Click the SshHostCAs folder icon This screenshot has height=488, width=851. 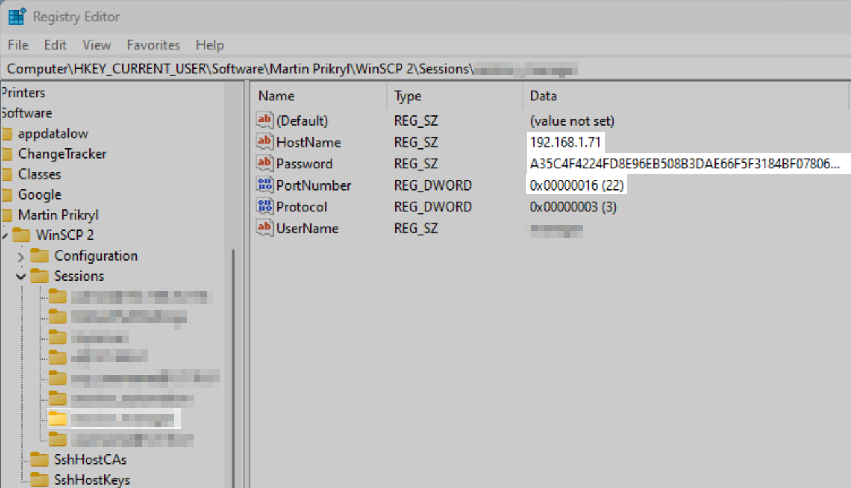click(x=41, y=459)
